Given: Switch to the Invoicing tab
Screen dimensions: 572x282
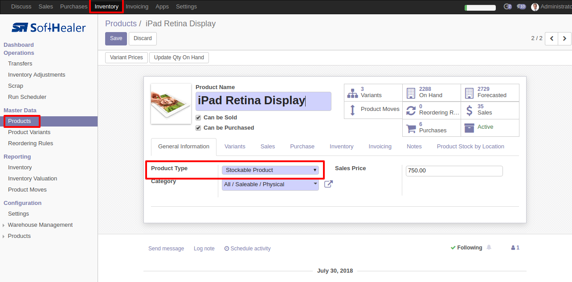Looking at the screenshot, I should tap(380, 147).
